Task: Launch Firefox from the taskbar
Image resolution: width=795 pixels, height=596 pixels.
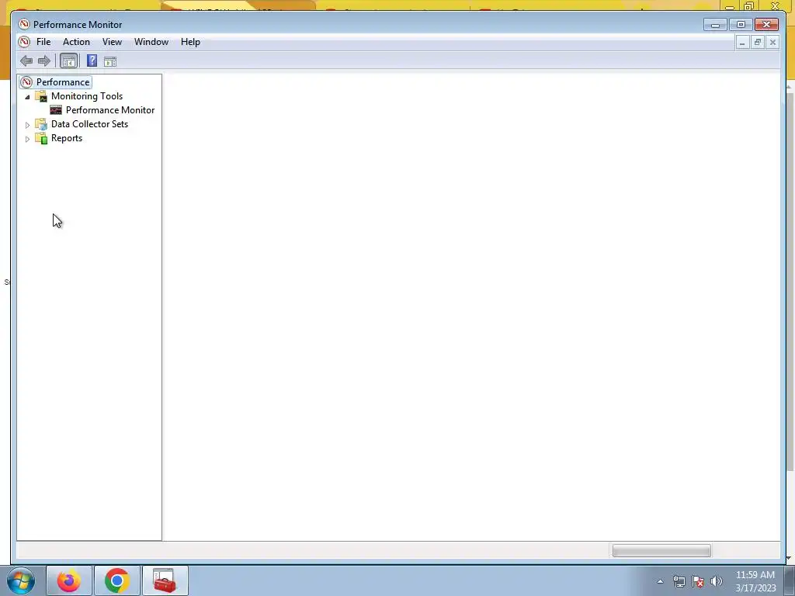Action: click(69, 580)
